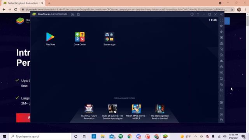Open Task View in taskbar
The height and width of the screenshot is (140, 249).
tap(84, 136)
